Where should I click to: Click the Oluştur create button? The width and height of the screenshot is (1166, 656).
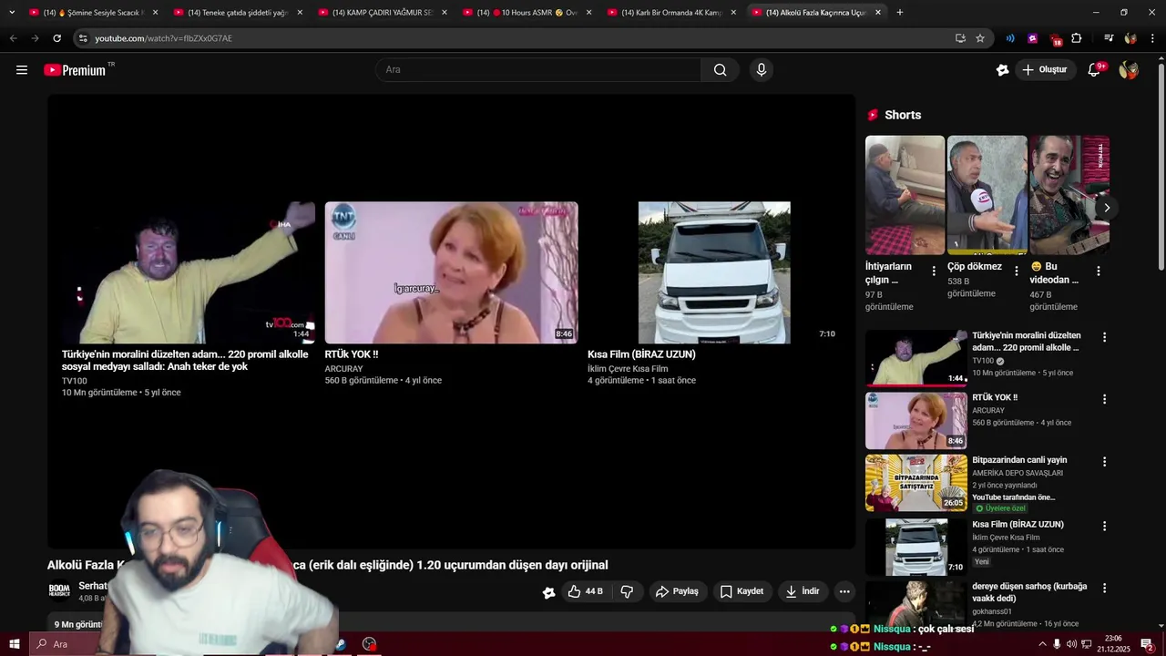(1046, 70)
